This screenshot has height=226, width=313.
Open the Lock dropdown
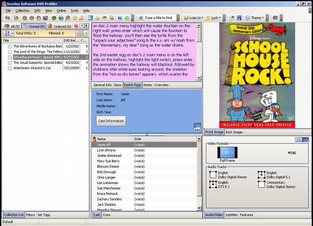(213, 18)
